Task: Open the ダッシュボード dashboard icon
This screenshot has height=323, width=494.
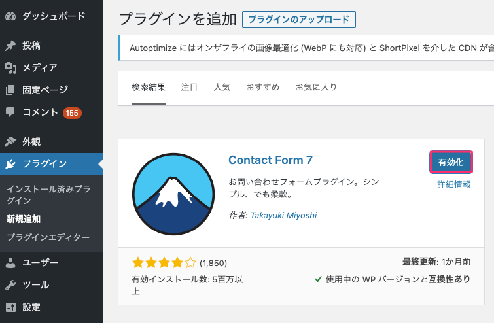Action: pos(10,16)
